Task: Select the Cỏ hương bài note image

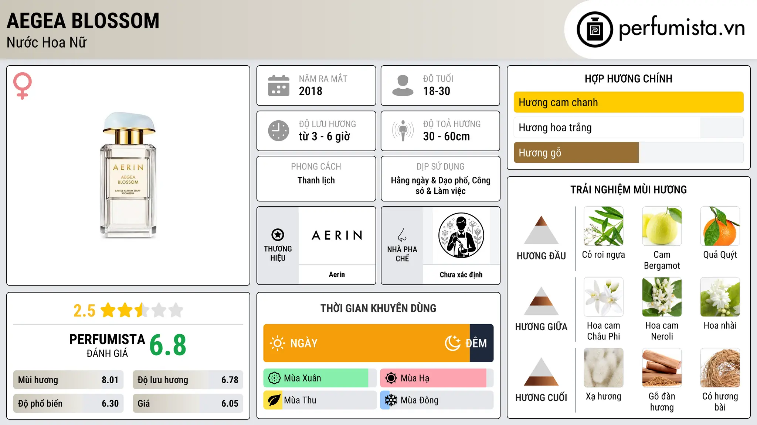Action: click(x=720, y=368)
